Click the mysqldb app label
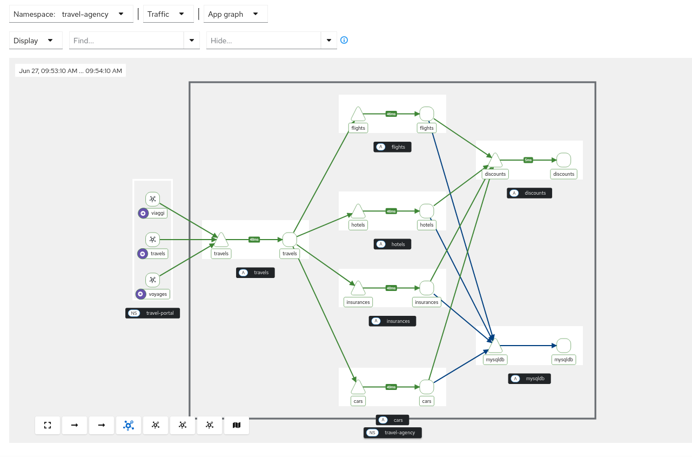The width and height of the screenshot is (692, 457). point(529,379)
